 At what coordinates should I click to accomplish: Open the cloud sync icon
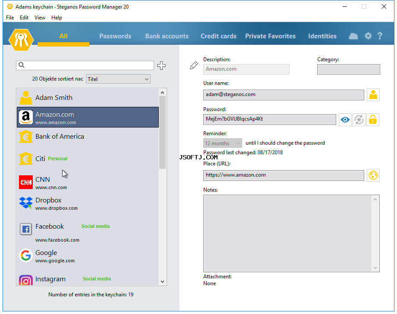(353, 36)
